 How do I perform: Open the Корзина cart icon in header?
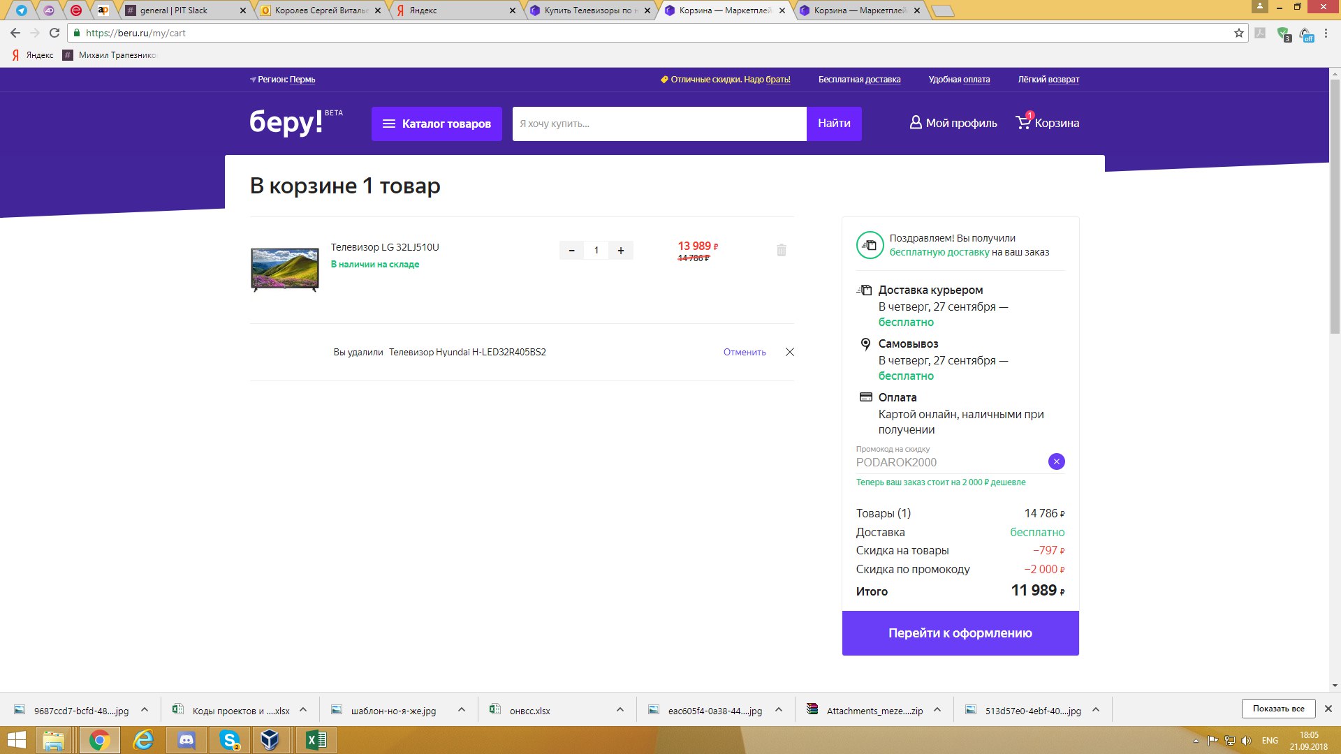coord(1047,123)
